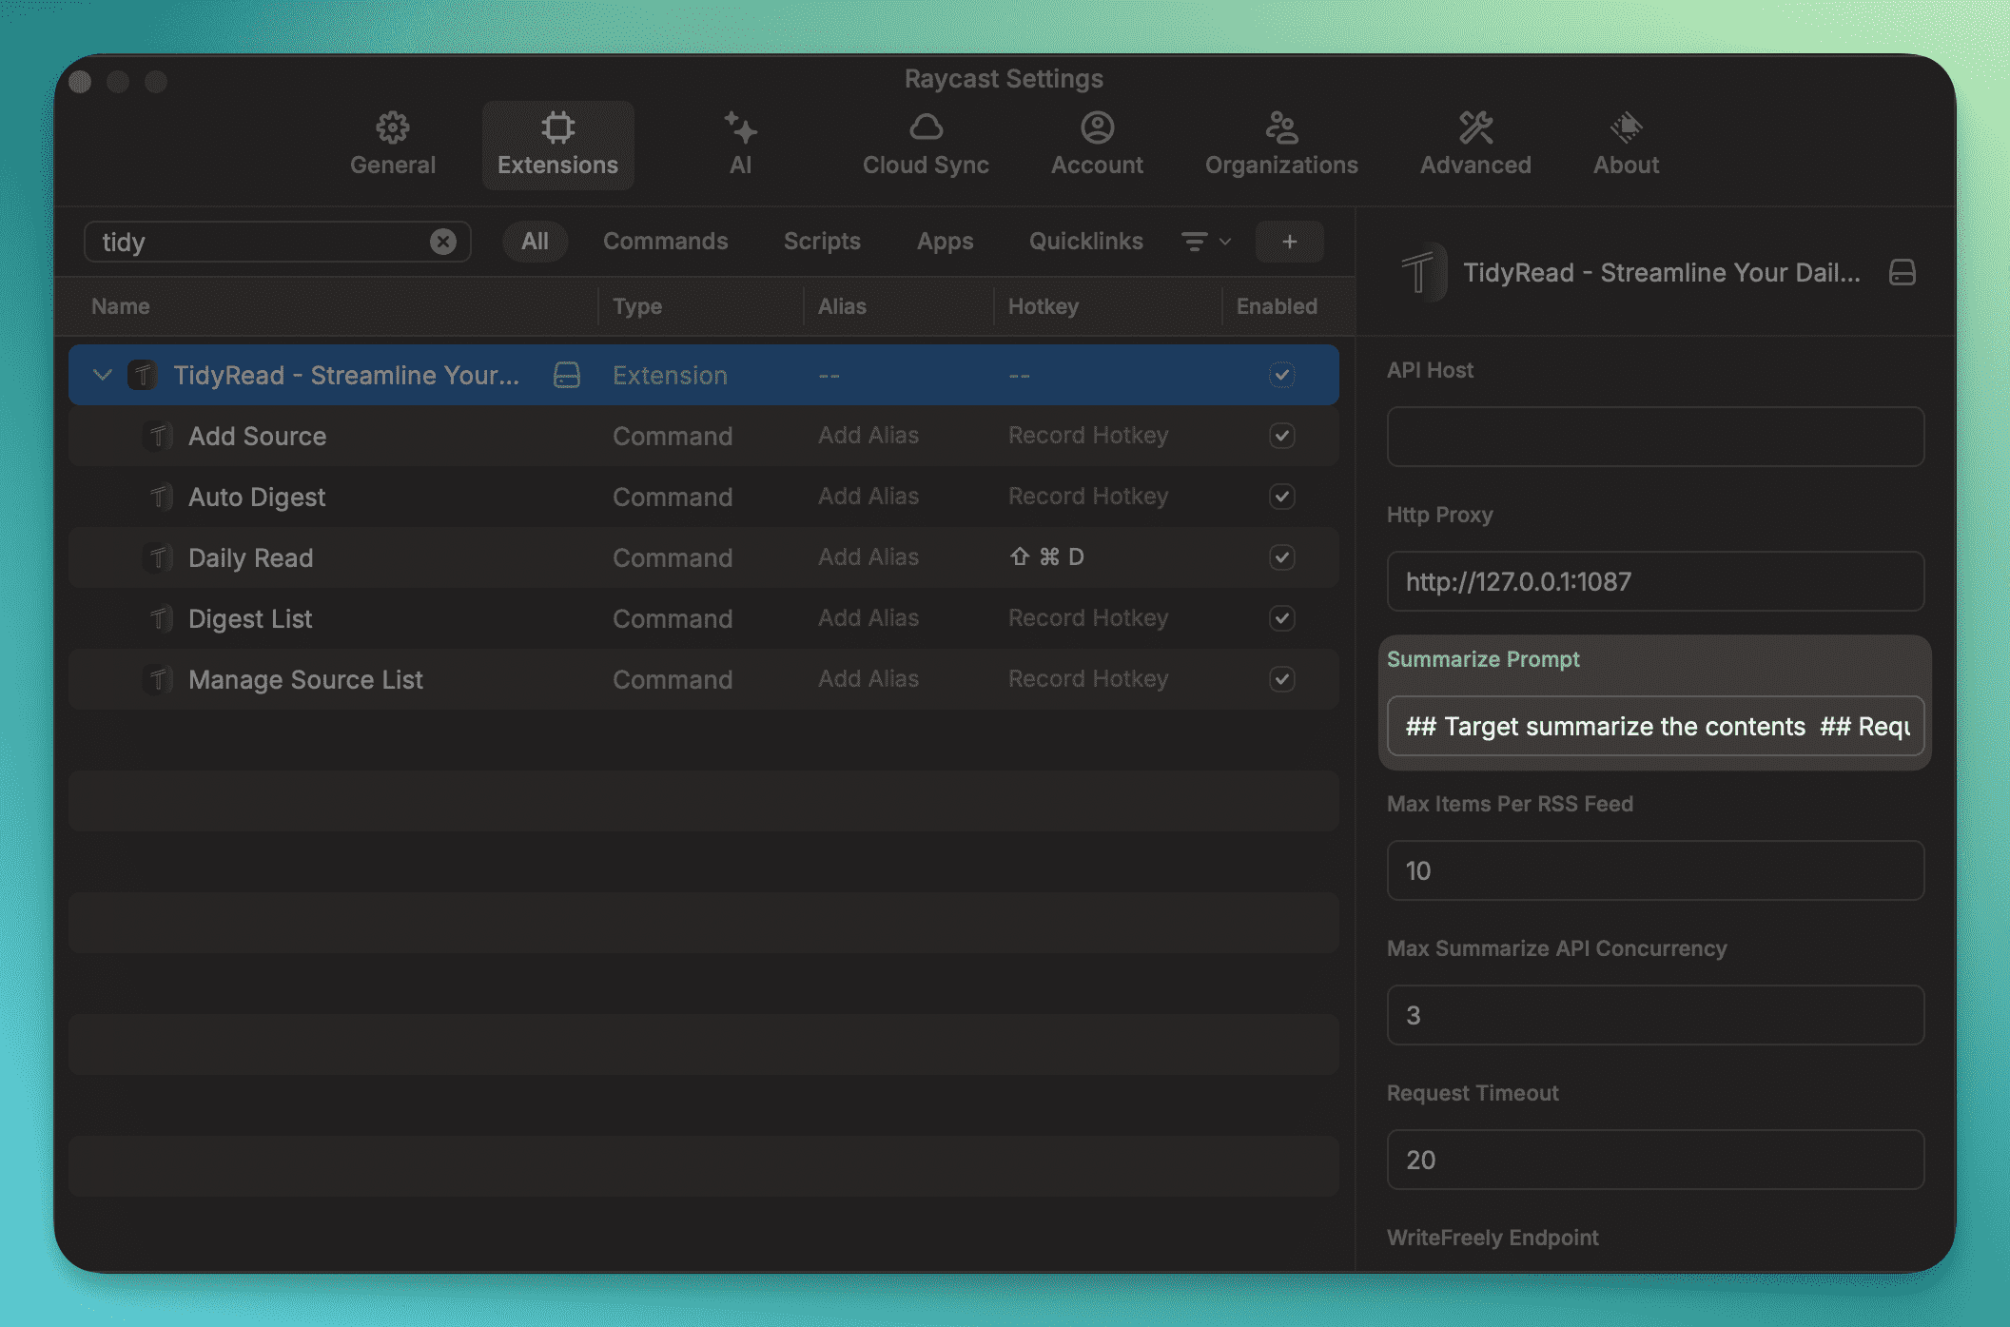The height and width of the screenshot is (1327, 2010).
Task: Click Record Hotkey for Auto Digest
Action: coord(1087,497)
